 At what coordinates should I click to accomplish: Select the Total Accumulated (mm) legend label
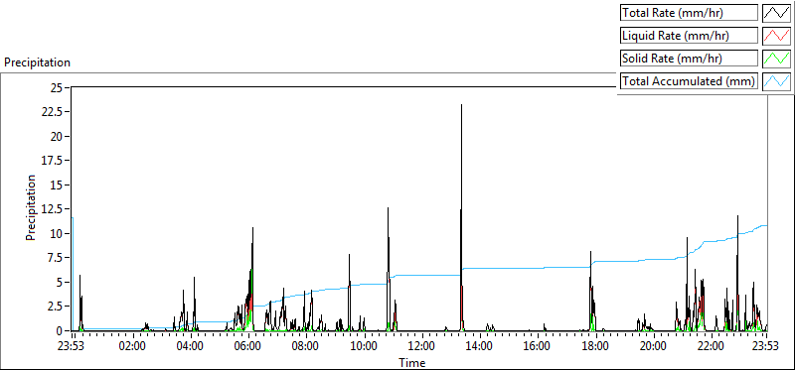(x=689, y=81)
